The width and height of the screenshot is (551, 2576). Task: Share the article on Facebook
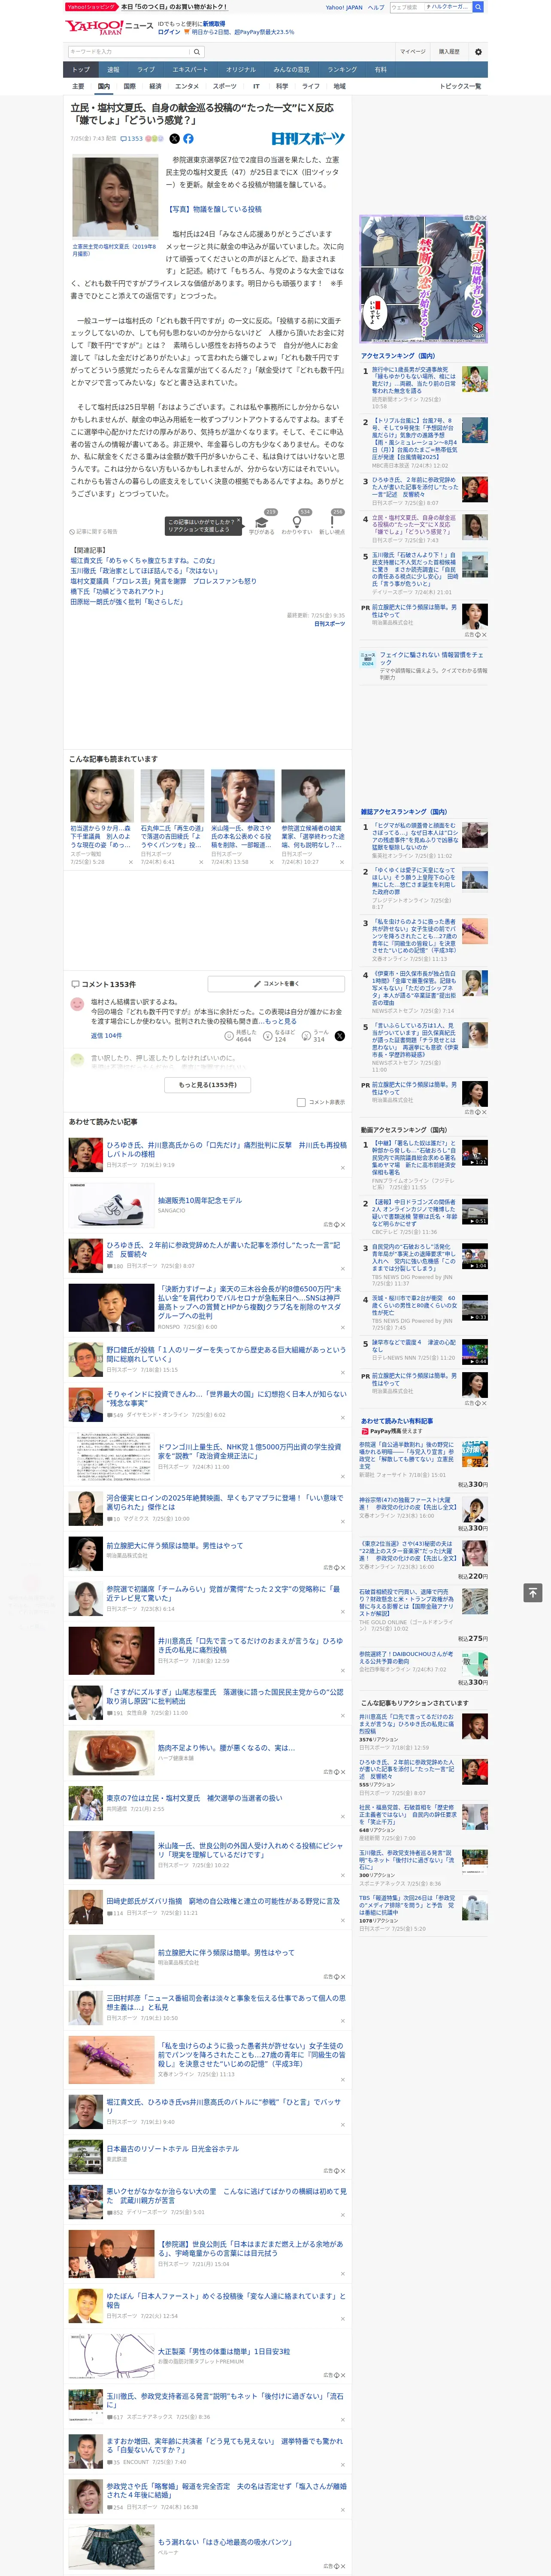point(188,139)
